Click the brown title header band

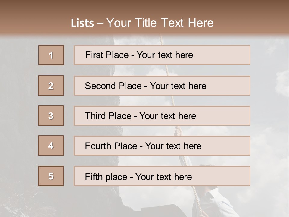tap(144, 17)
